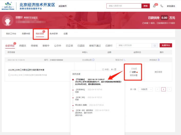
Task: Select 审核中 filter tab
Action: click(46, 46)
